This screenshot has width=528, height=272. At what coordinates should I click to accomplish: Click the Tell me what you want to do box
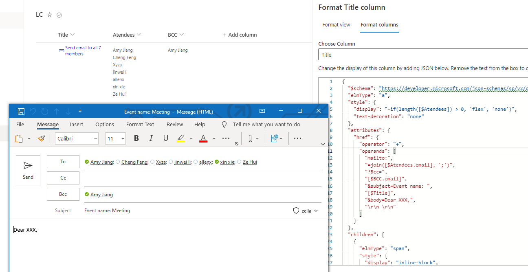[x=266, y=125]
